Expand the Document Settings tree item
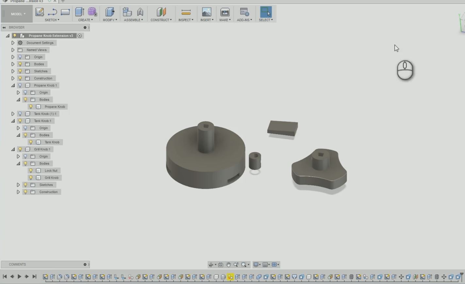The width and height of the screenshot is (465, 284). tap(13, 43)
